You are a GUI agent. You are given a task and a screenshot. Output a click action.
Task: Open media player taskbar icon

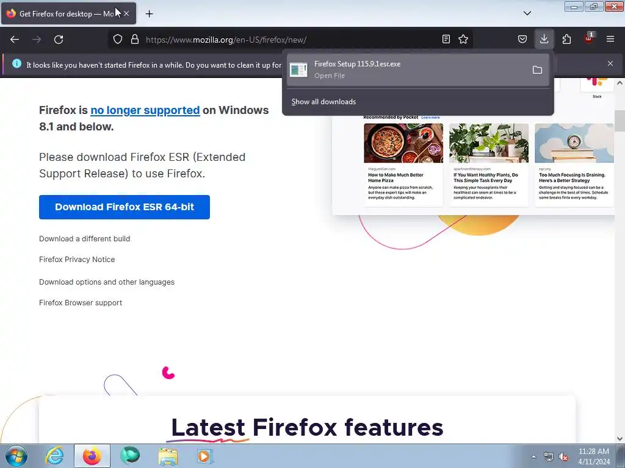pyautogui.click(x=205, y=456)
